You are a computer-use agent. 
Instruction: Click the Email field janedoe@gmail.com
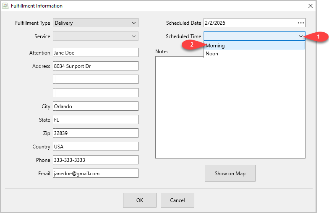[x=96, y=174]
